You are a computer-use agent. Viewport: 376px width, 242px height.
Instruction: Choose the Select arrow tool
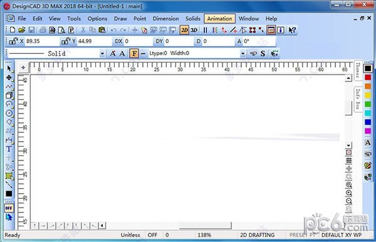coord(9,68)
